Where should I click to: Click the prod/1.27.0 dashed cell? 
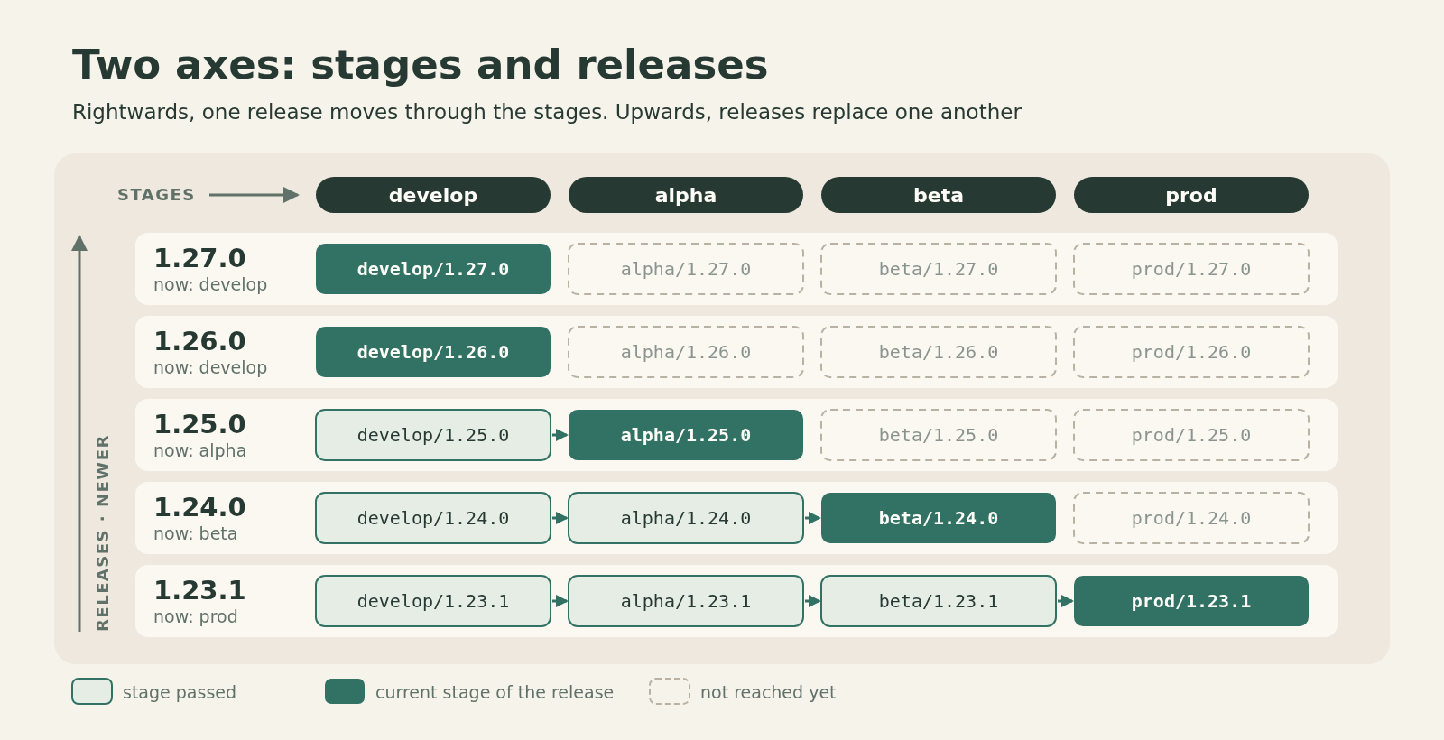(x=1191, y=269)
